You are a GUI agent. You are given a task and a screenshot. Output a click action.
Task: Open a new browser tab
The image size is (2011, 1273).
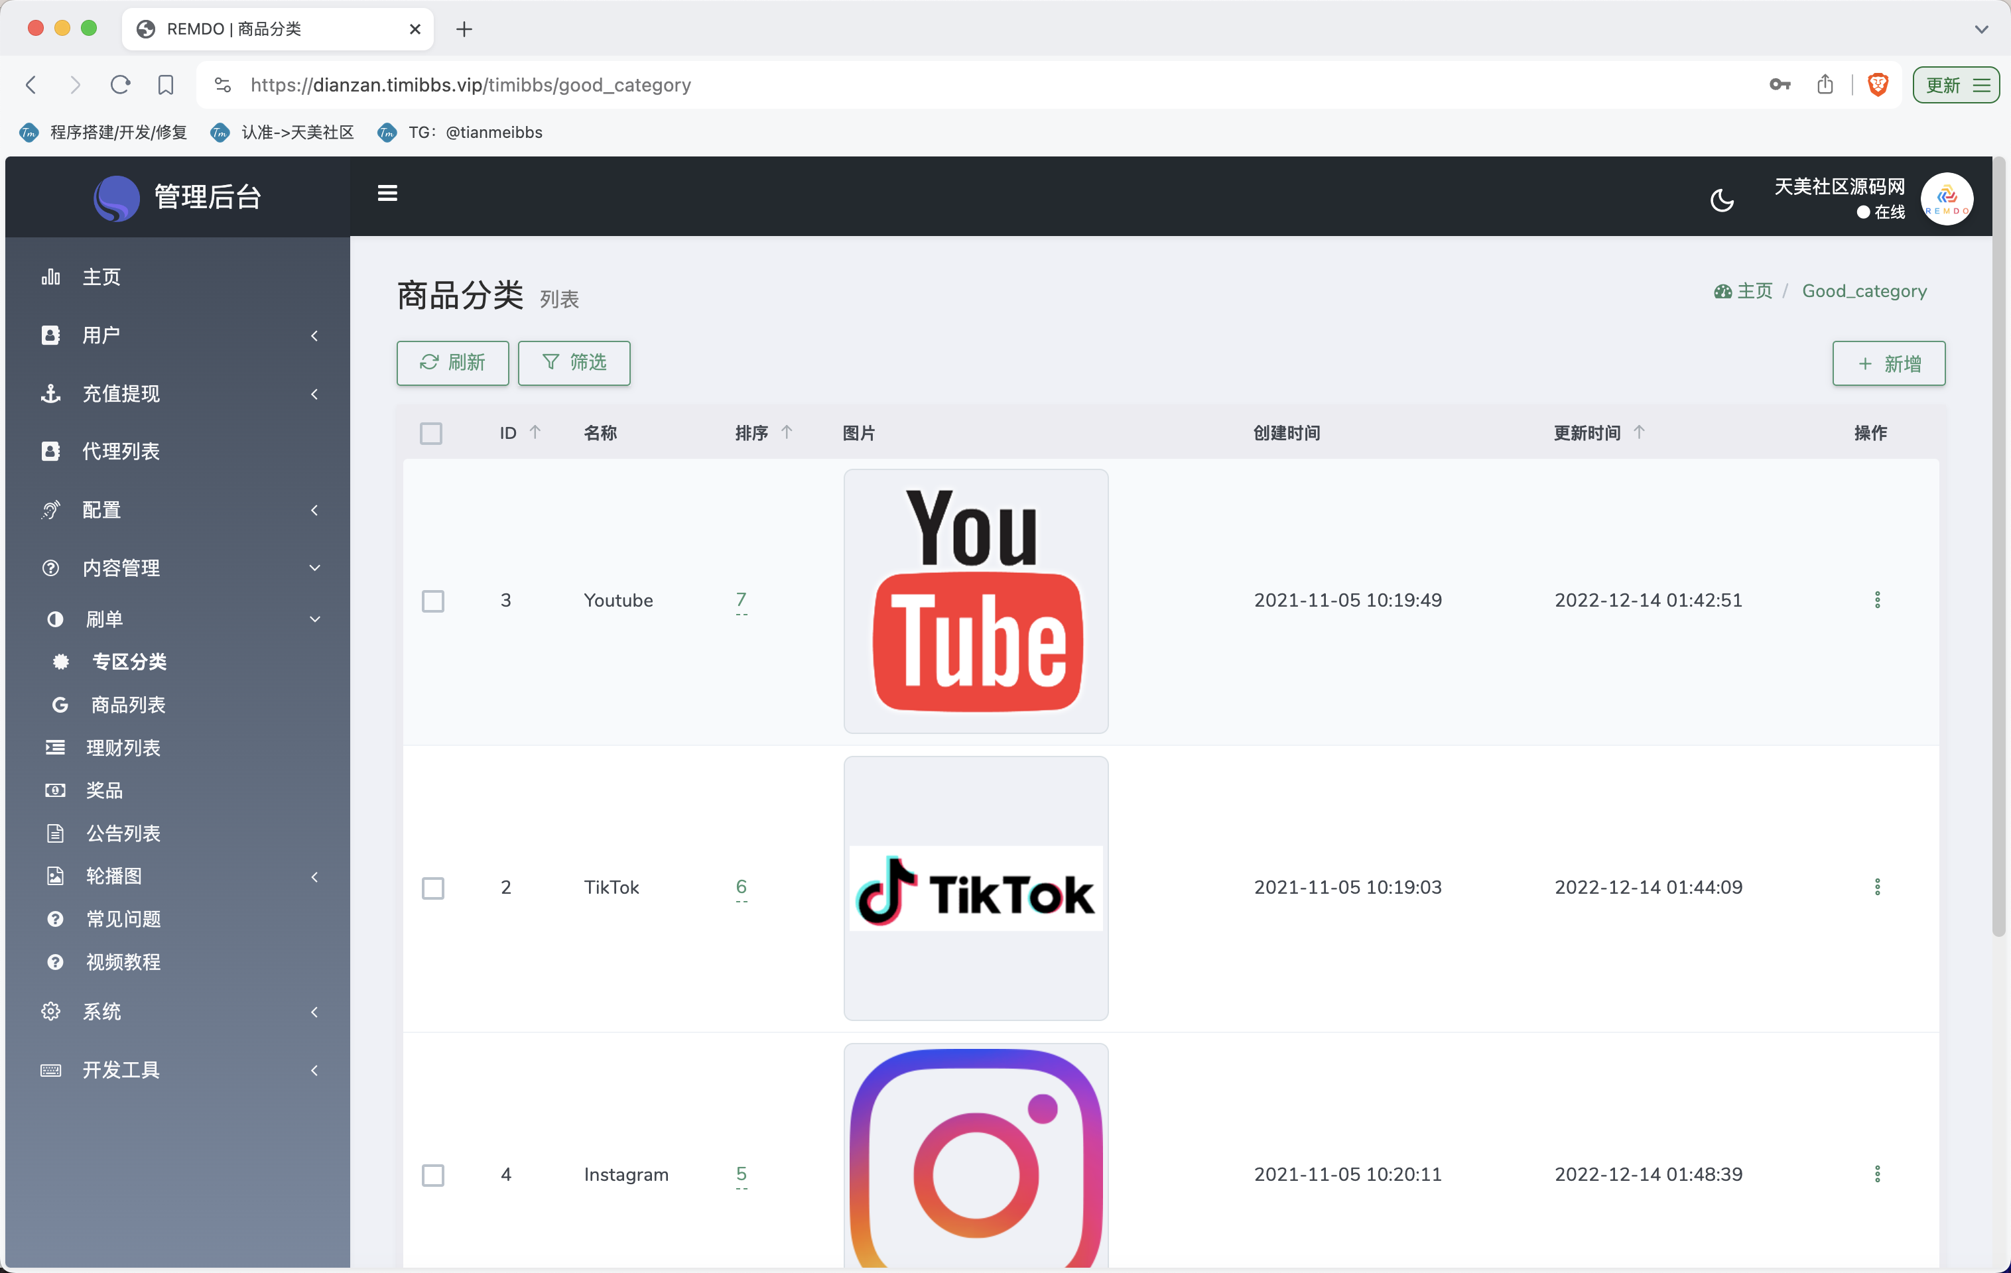[464, 29]
